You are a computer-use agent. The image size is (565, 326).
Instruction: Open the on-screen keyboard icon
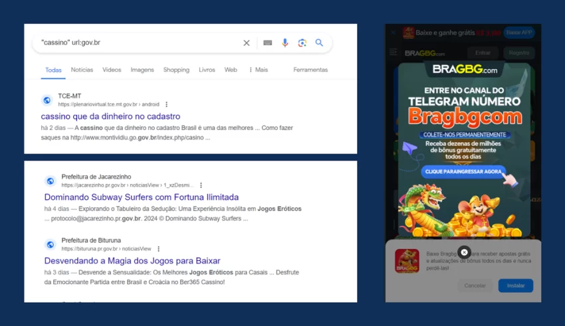coord(267,42)
